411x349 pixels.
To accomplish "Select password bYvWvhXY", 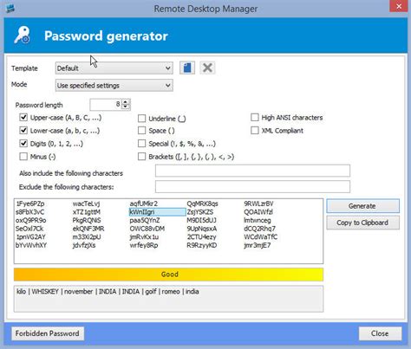I will coord(31,246).
